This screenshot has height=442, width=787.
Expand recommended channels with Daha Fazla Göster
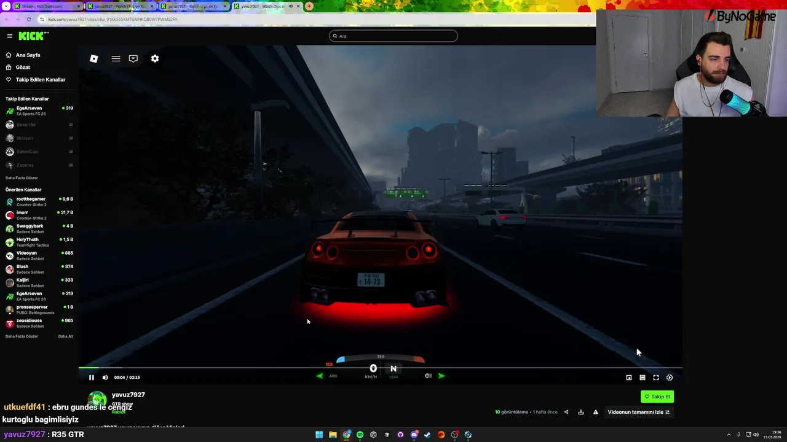(x=22, y=336)
